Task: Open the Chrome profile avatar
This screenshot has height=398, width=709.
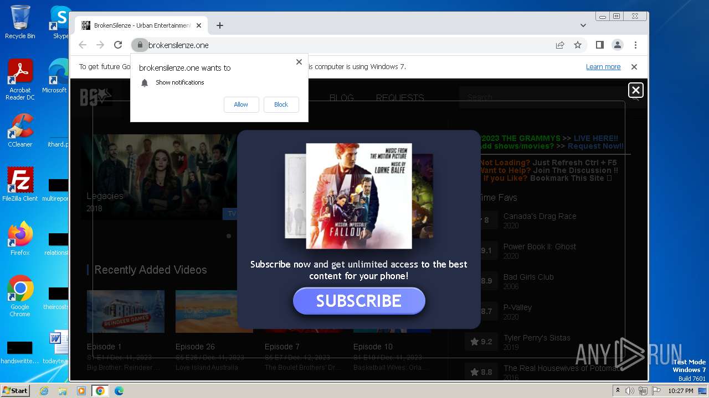Action: (617, 45)
